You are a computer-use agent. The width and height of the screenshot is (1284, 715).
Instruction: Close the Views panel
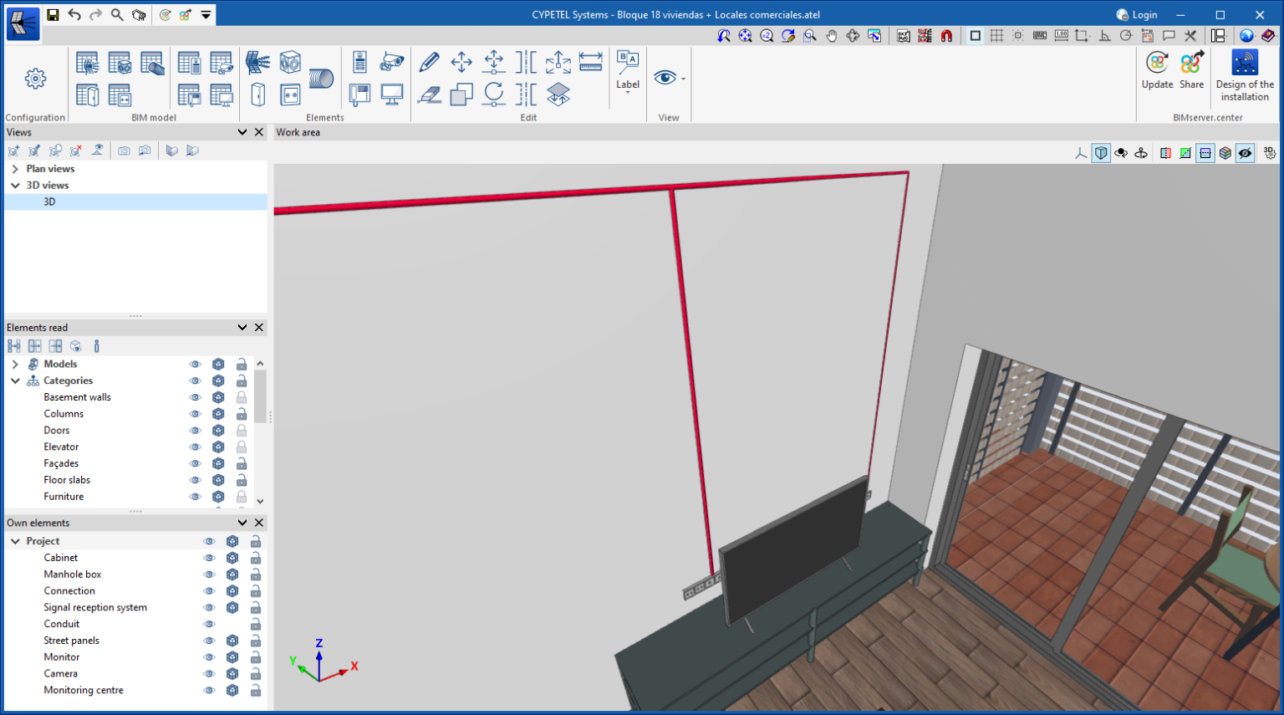(259, 132)
